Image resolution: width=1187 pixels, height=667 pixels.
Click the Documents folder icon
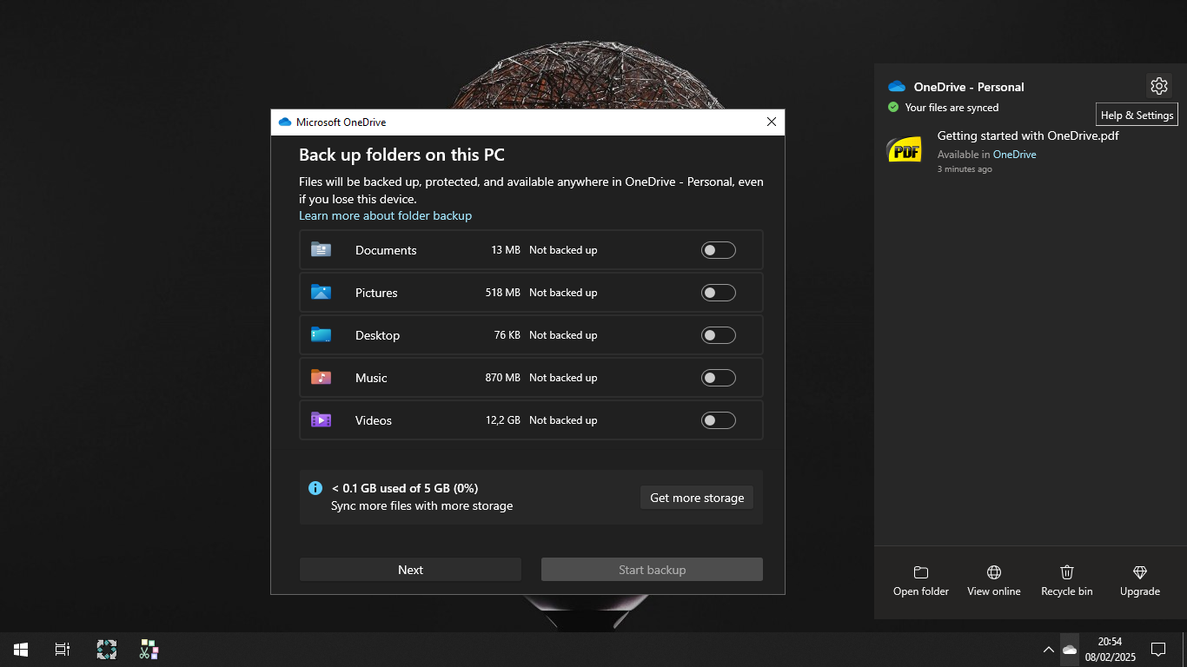[x=321, y=250]
